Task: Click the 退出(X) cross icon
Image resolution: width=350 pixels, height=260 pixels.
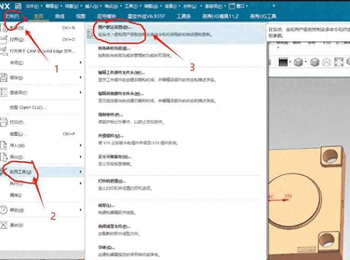Action: tap(4, 225)
